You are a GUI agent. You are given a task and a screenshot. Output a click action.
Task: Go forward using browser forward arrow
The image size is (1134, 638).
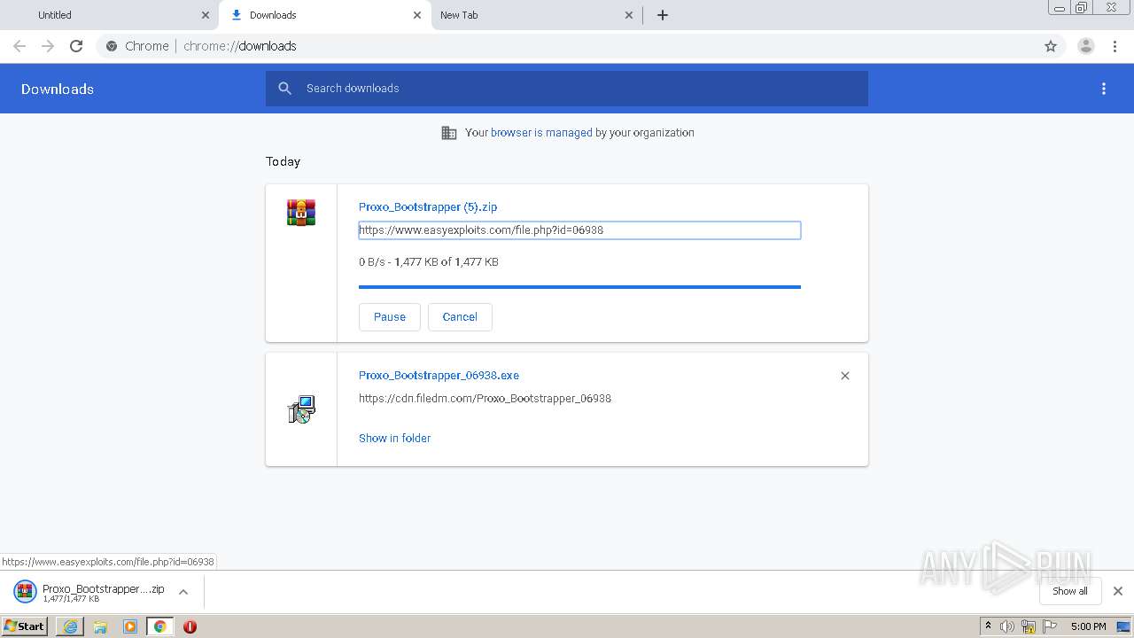click(x=48, y=46)
